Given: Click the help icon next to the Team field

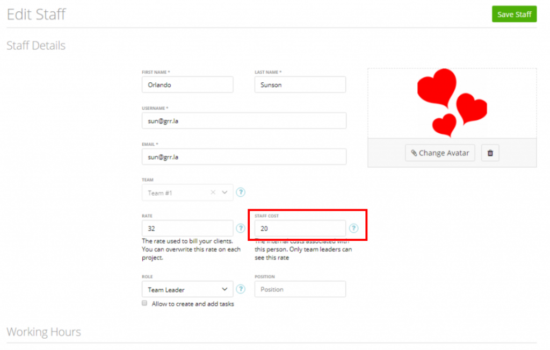Looking at the screenshot, I should tap(241, 192).
